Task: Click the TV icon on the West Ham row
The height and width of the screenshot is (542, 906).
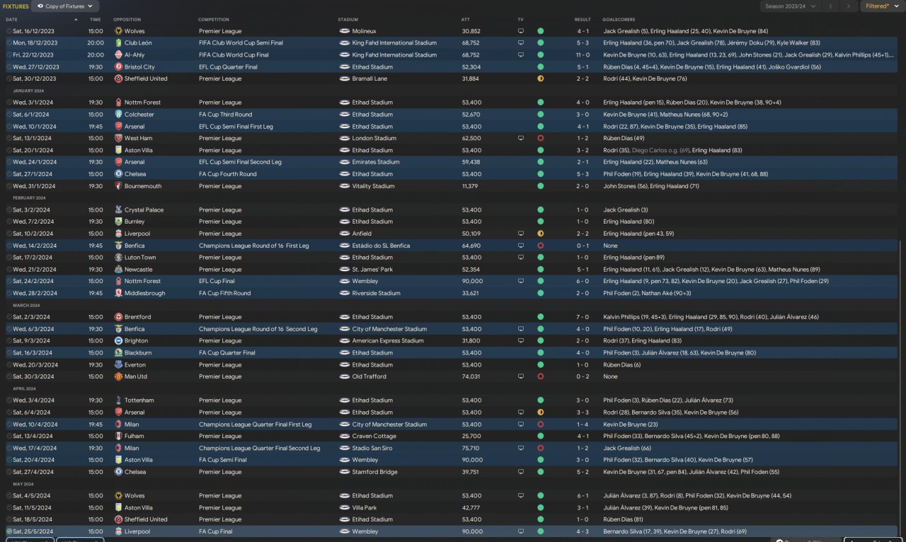Action: click(x=521, y=139)
